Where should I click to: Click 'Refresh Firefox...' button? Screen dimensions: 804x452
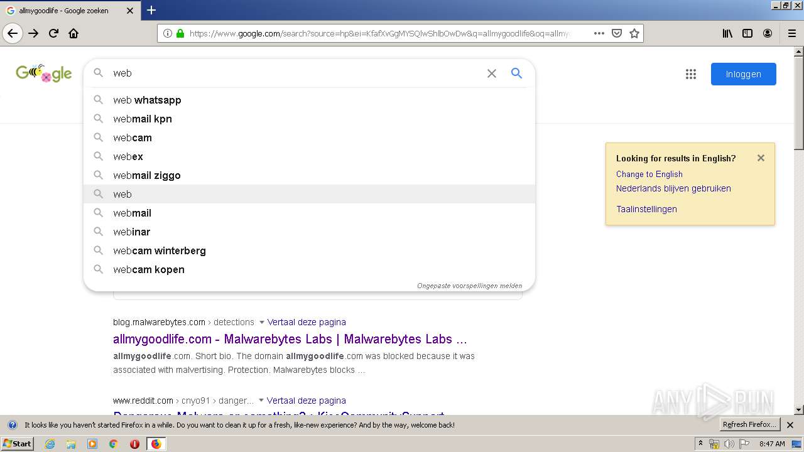[750, 425]
